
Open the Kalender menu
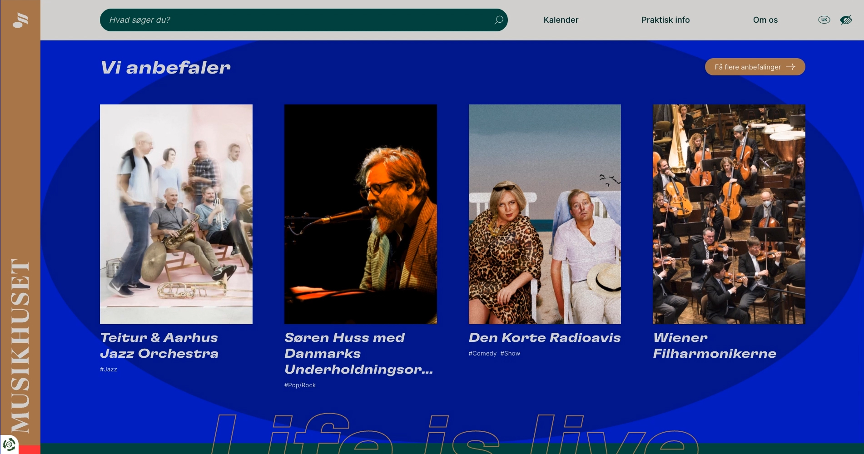[x=561, y=20]
